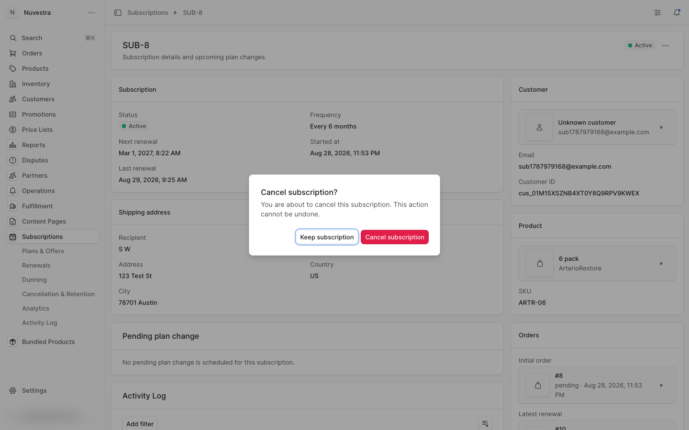This screenshot has height=430, width=689.
Task: Open Cancellation & Retention submenu item
Action: click(x=58, y=294)
